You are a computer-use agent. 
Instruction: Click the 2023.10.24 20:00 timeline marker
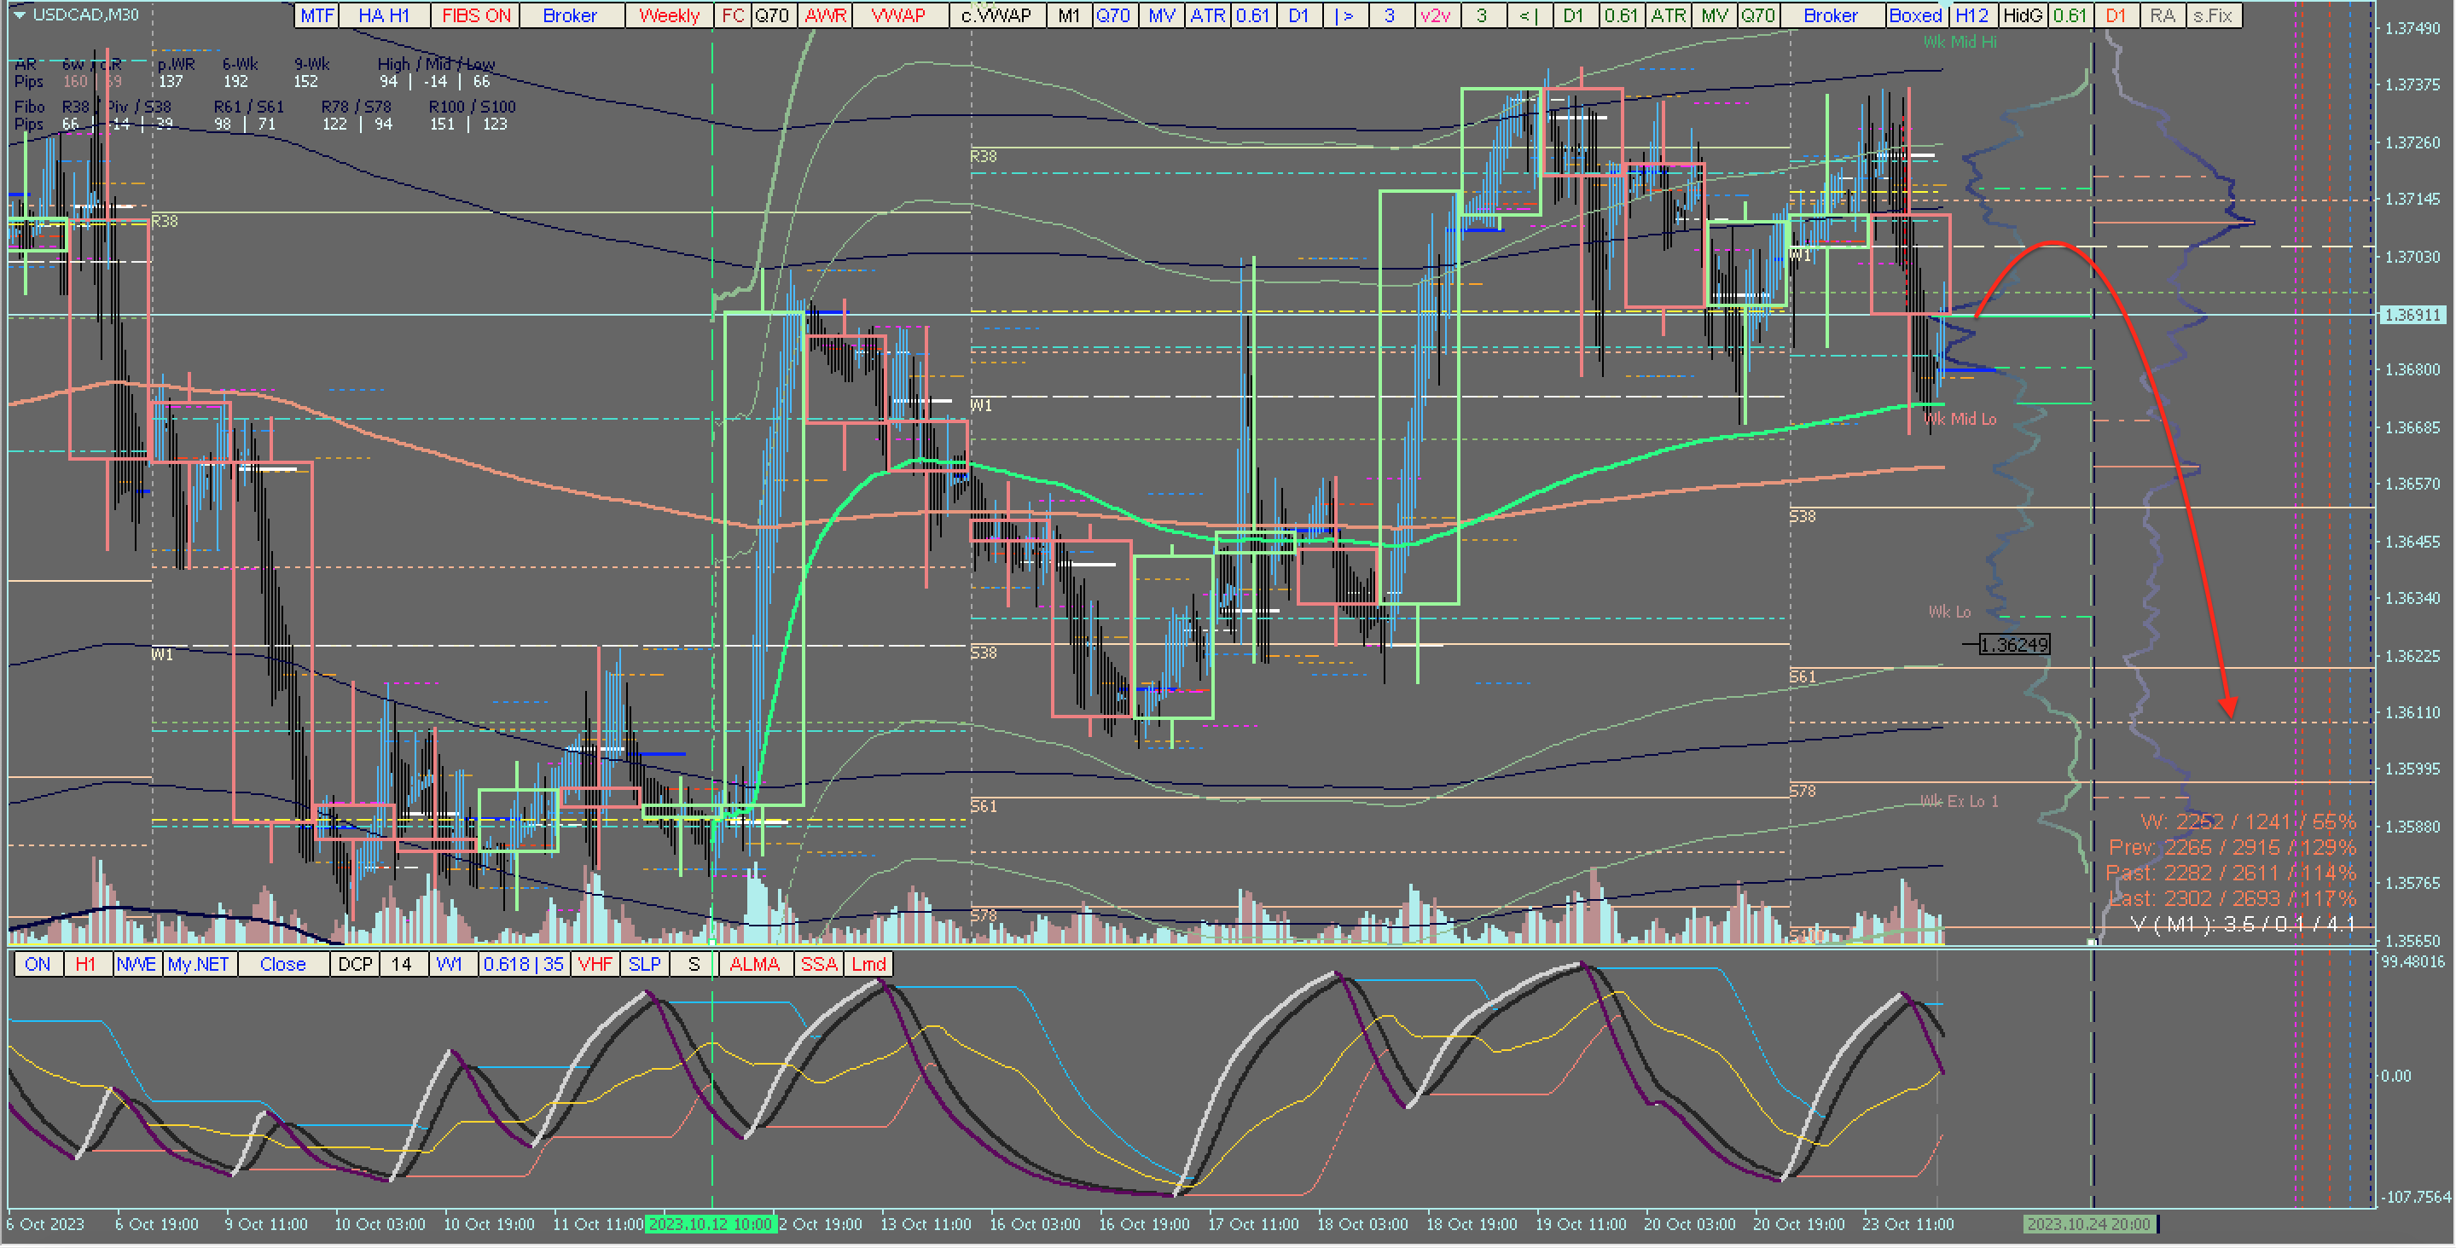tap(2088, 1225)
